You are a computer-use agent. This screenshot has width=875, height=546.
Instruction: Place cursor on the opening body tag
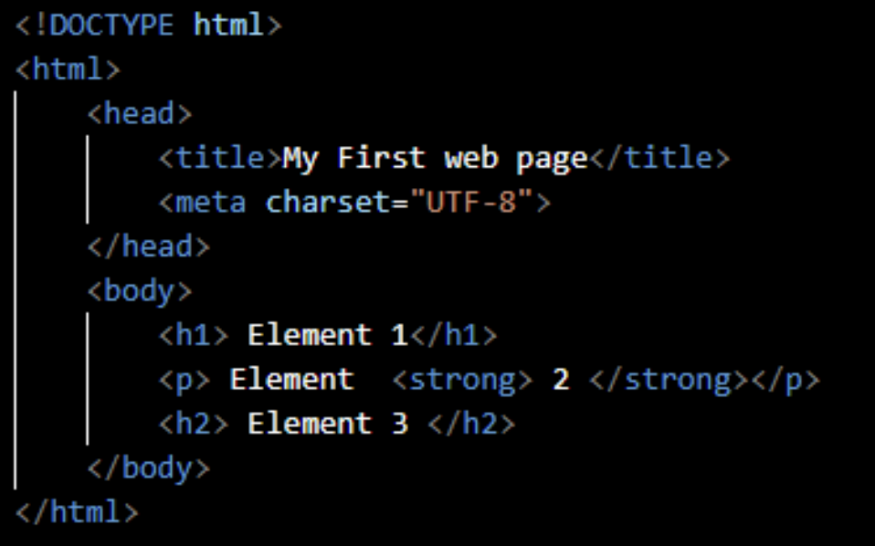pyautogui.click(x=140, y=290)
